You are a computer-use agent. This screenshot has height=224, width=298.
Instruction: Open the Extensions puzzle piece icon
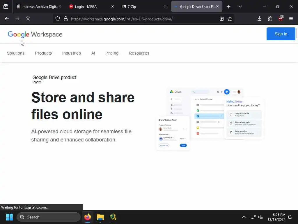(270, 19)
